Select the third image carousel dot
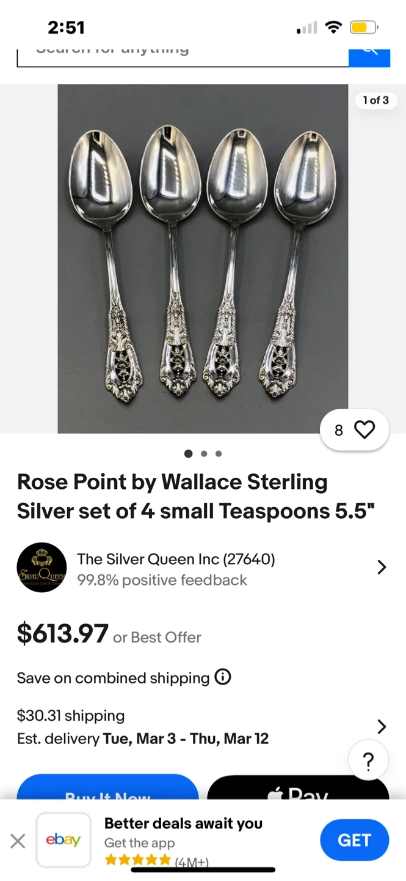 [219, 454]
